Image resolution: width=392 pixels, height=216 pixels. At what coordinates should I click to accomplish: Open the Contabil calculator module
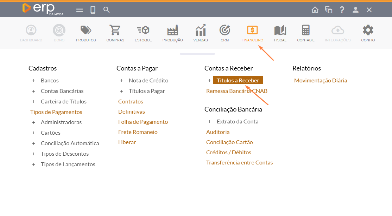[x=305, y=33]
